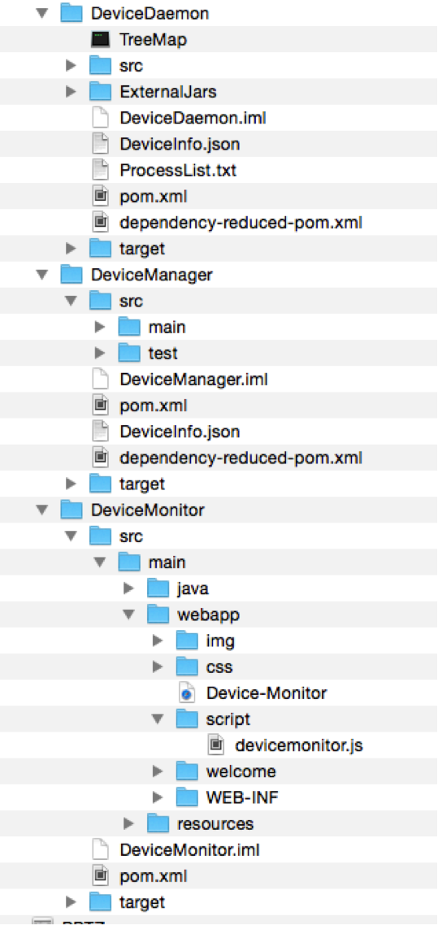The width and height of the screenshot is (438, 925).
Task: Expand the java folder
Action: point(129,588)
